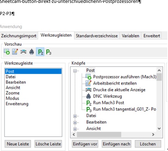The height and width of the screenshot is (151, 168).
Task: Select the P2 icon in the preview toolbar
Action: click(40, 52)
